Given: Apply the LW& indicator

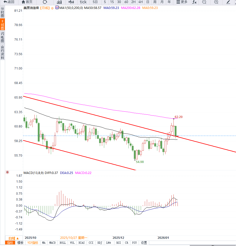Looking at the screenshot, I should tap(109, 243).
